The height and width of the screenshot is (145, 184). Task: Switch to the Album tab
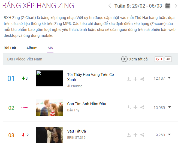click(x=32, y=48)
